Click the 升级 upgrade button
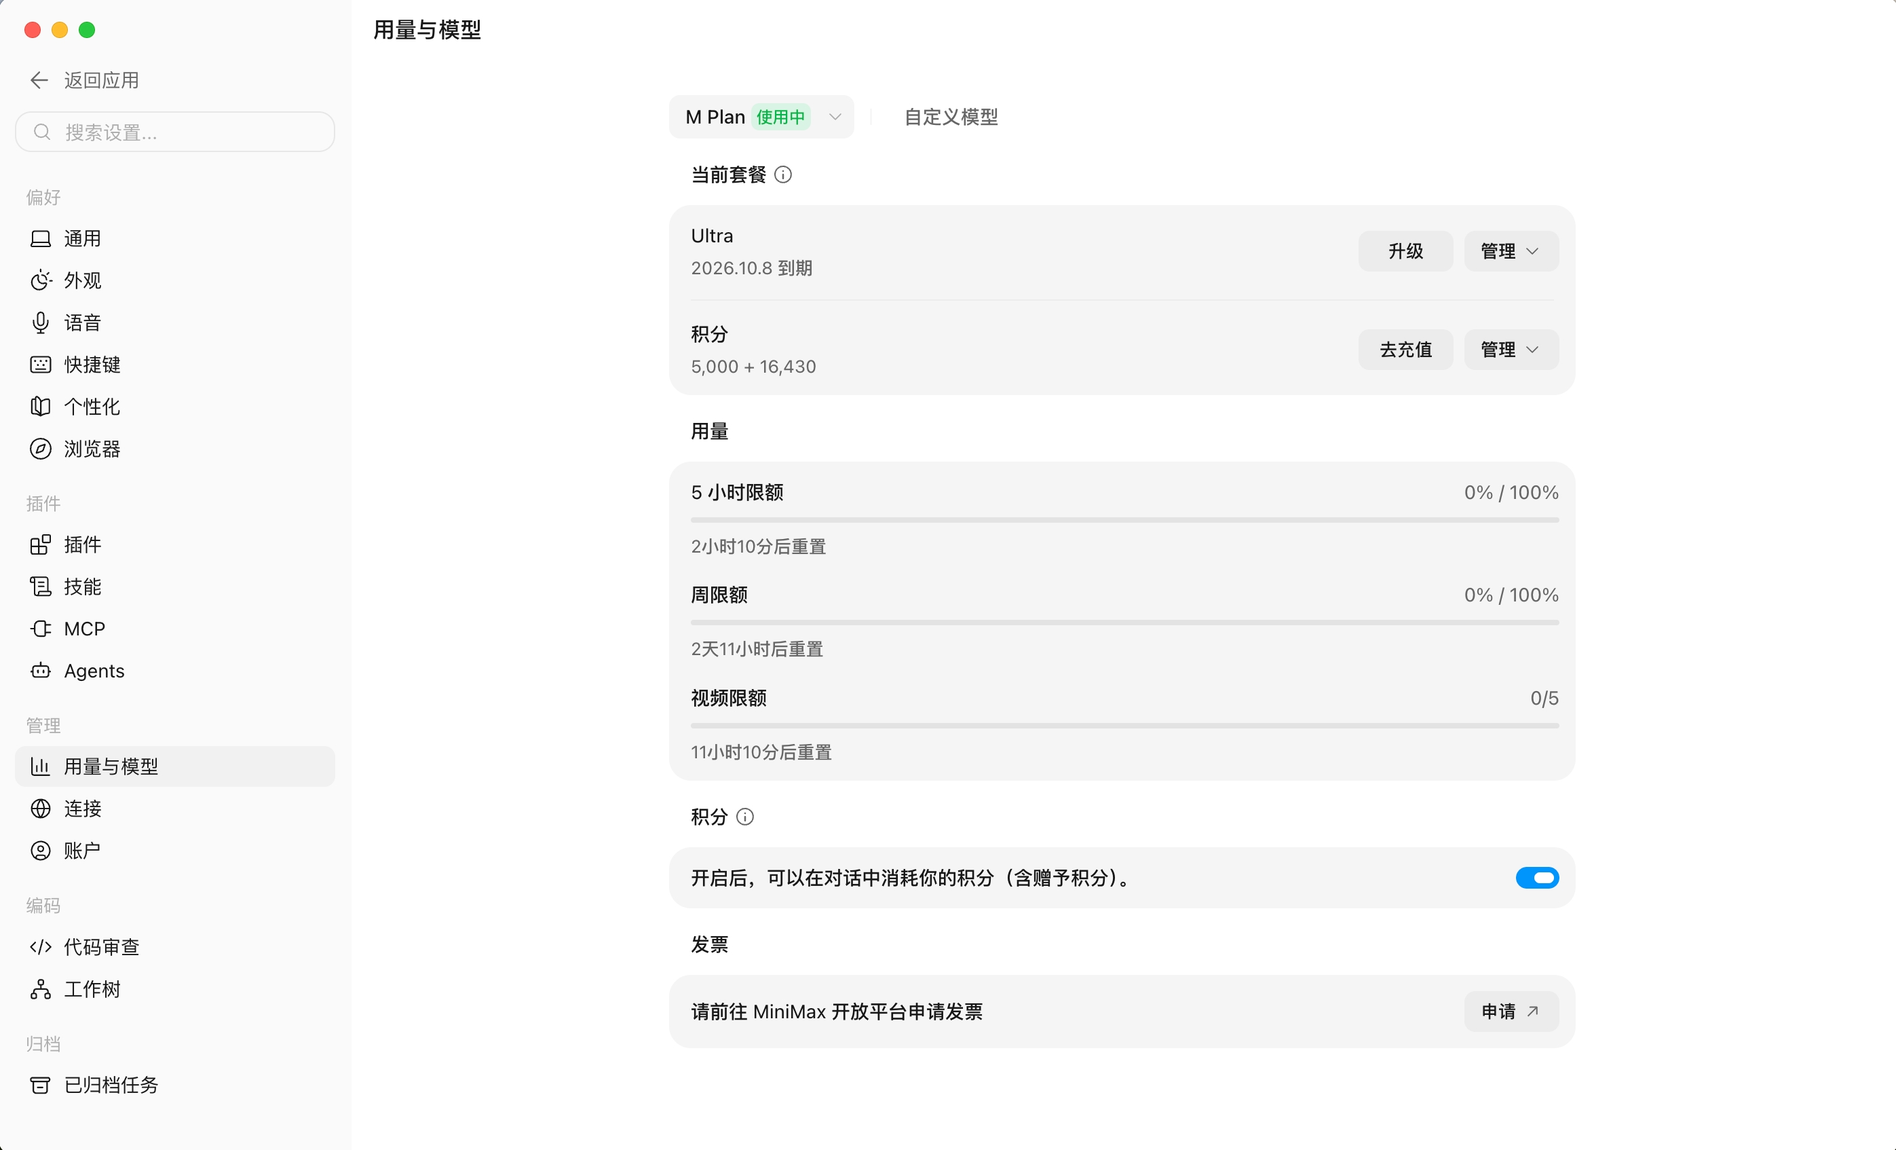Viewport: 1896px width, 1150px height. click(x=1405, y=251)
